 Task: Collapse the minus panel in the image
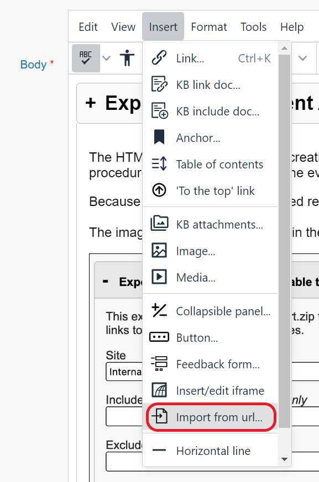[x=105, y=281]
